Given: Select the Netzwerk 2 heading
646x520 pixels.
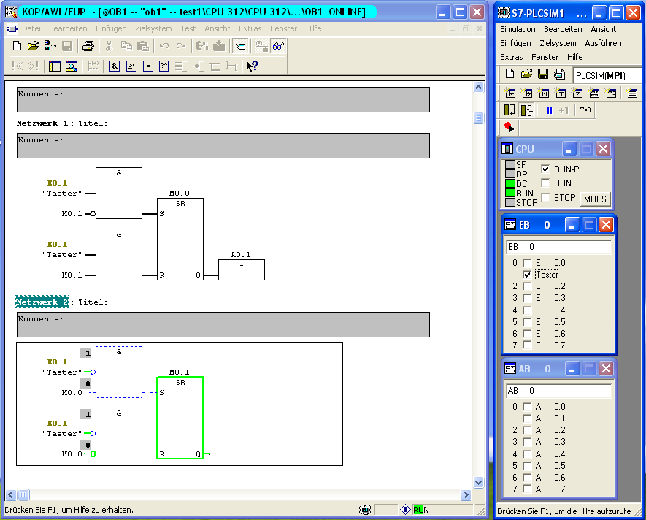Looking at the screenshot, I should click(x=42, y=302).
